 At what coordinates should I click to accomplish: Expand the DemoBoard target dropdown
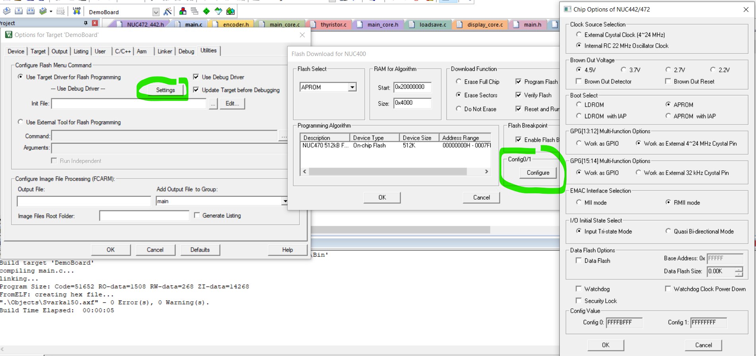(x=156, y=12)
